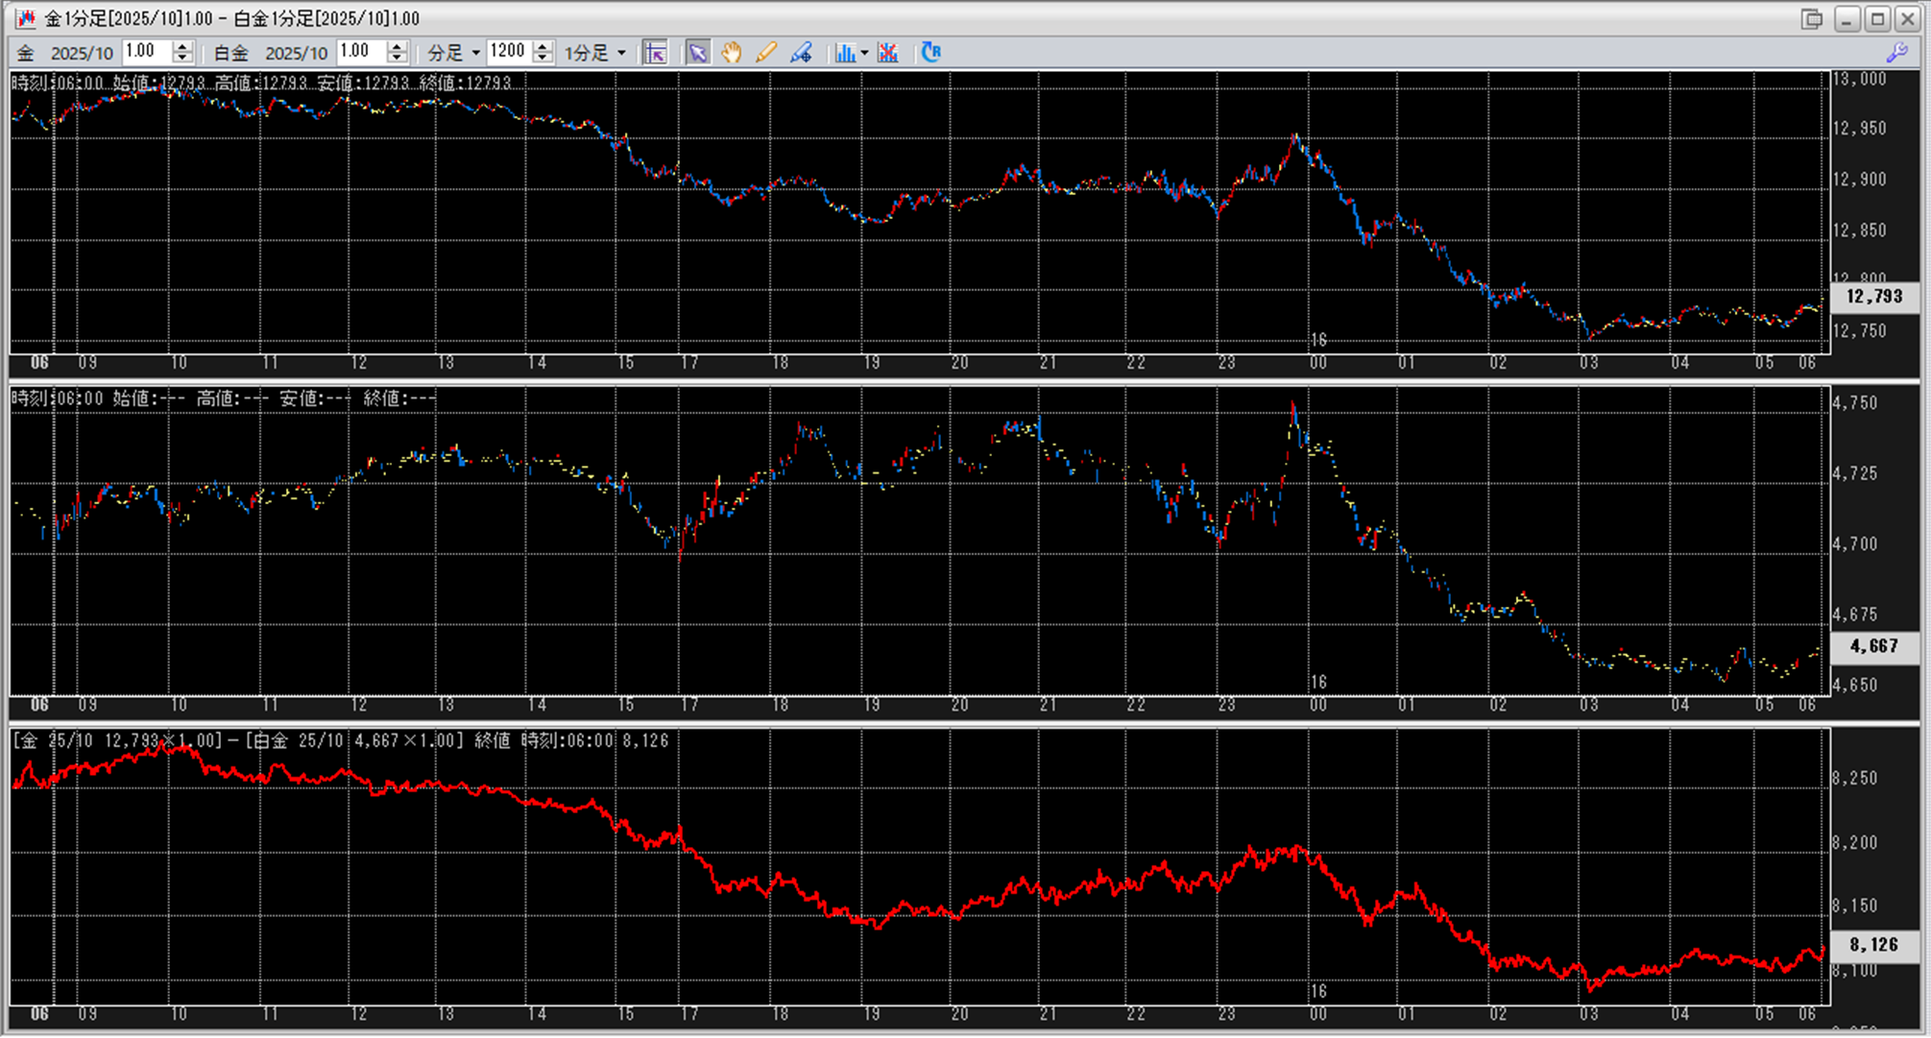Increase the gold 金 multiplier stepper
This screenshot has height=1038, width=1931.
coord(182,47)
